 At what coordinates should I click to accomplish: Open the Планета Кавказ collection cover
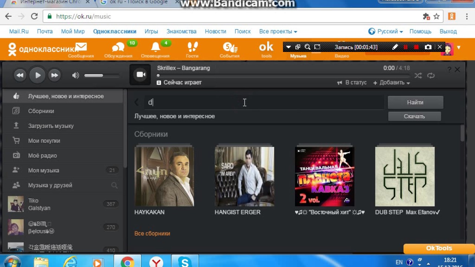(325, 177)
